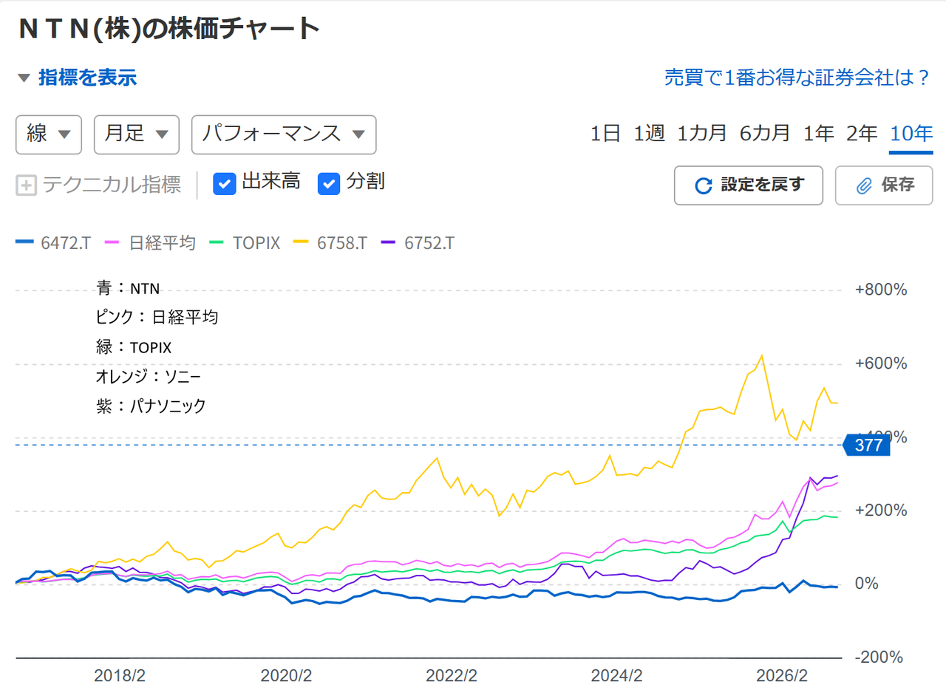Open the 月足 interval dropdown
946x693 pixels.
(x=137, y=134)
